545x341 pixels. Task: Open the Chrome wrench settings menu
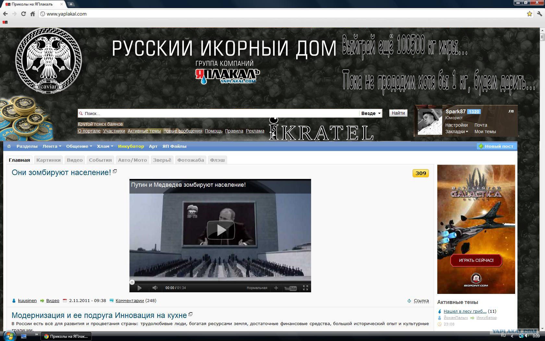(x=539, y=14)
